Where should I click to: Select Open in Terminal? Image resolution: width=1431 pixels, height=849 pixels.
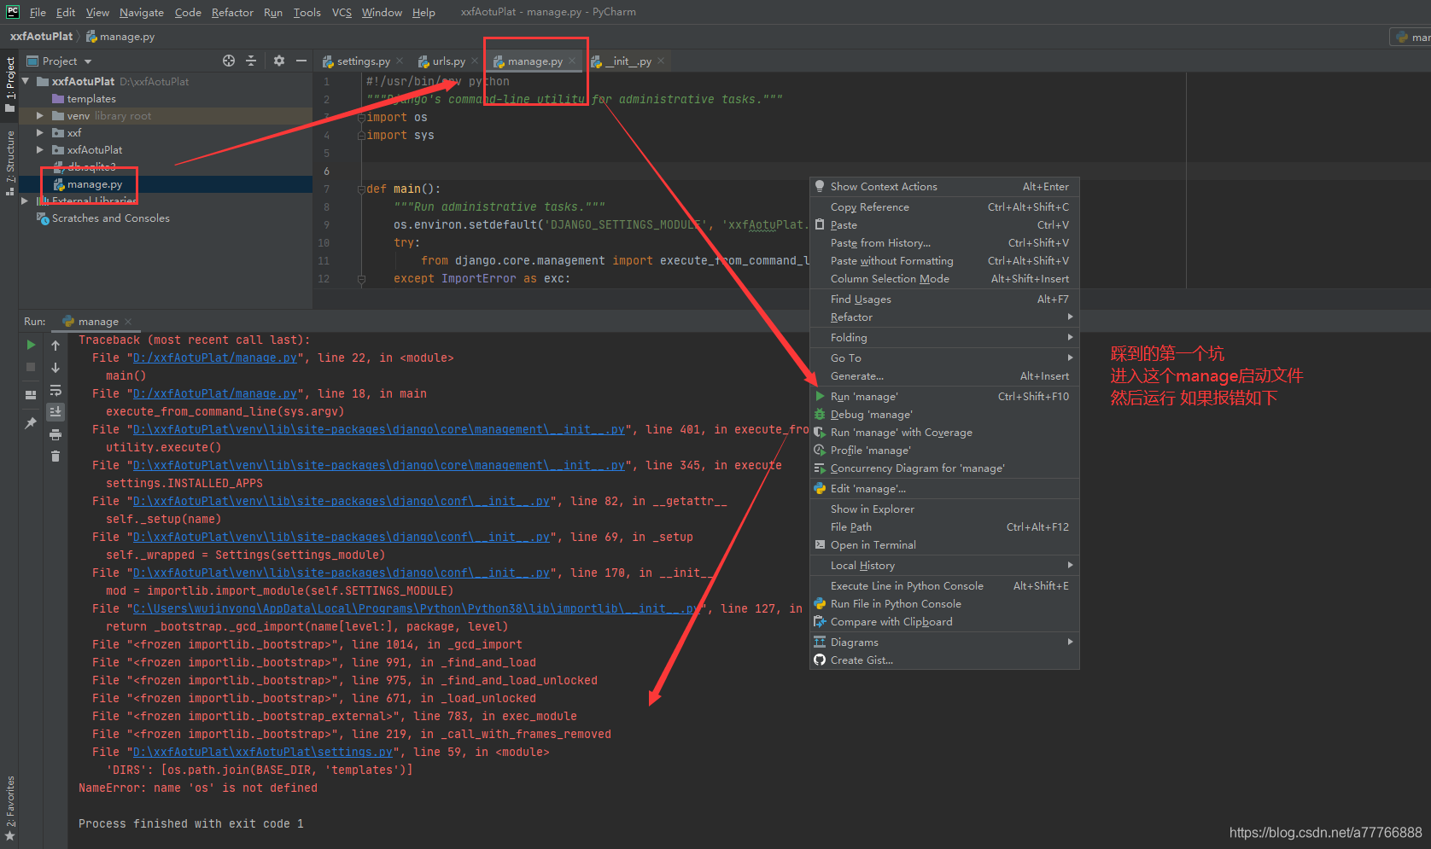(x=944, y=545)
